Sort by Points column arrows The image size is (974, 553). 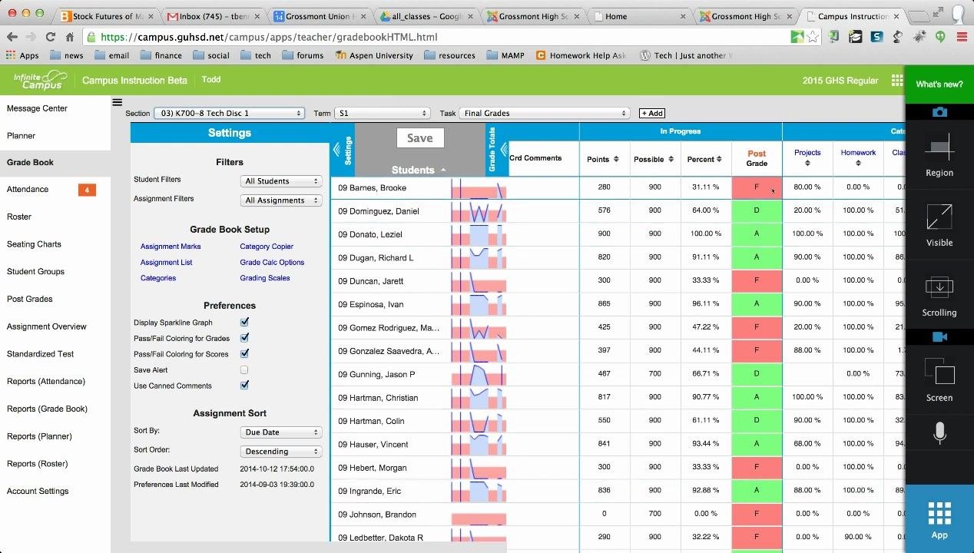[615, 159]
